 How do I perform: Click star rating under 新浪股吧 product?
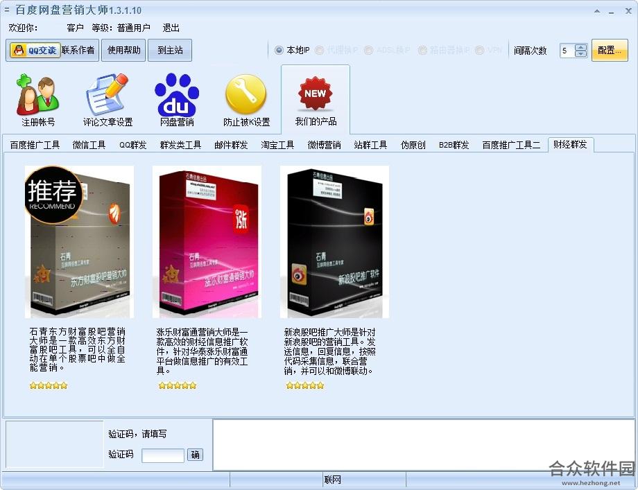305,385
